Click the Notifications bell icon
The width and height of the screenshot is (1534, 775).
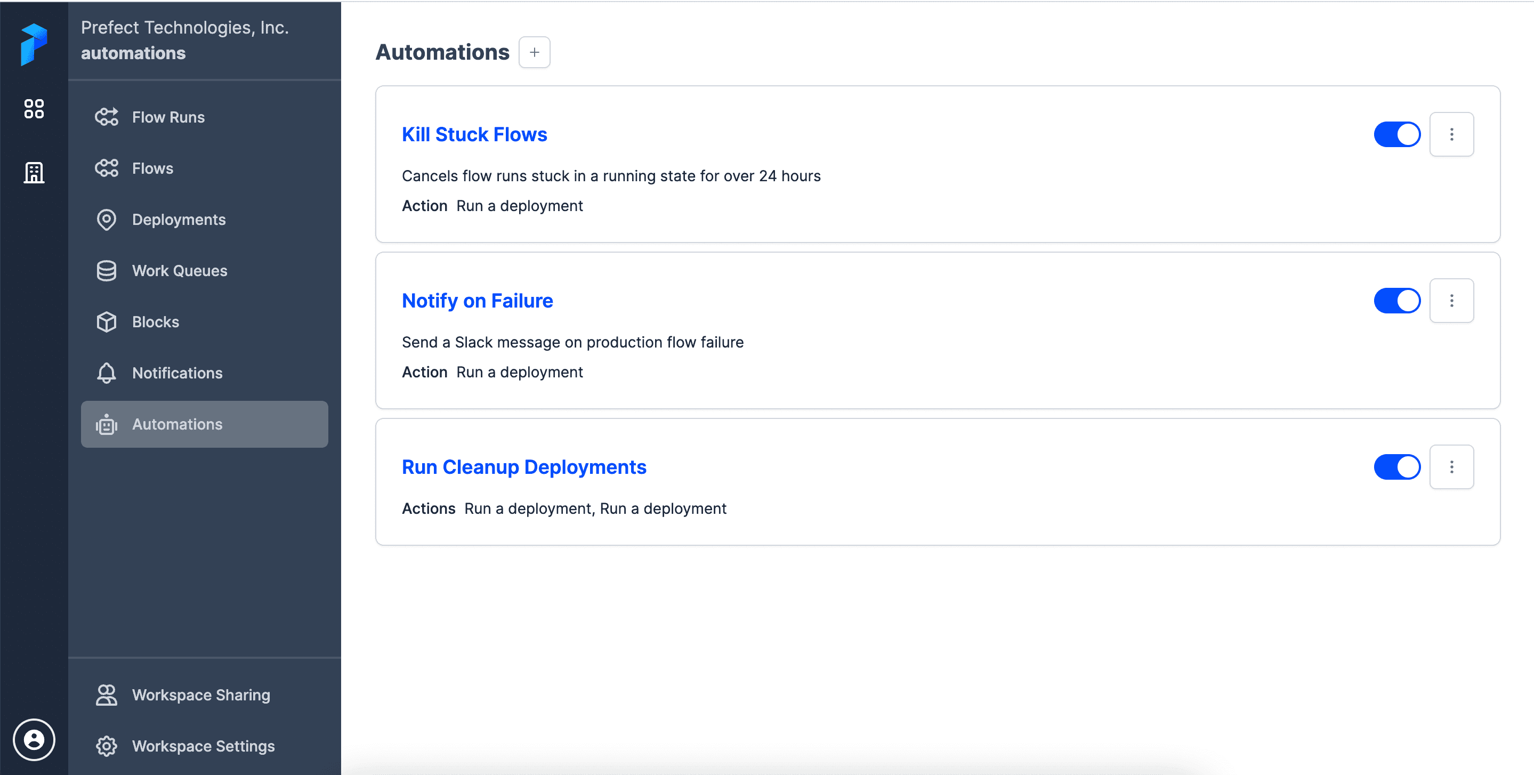coord(107,374)
